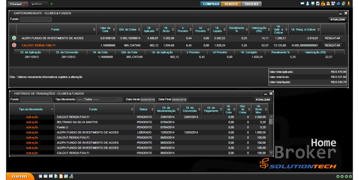Click the presentation screen icon in top toolbar
This screenshot has height=180, width=359.
pyautogui.click(x=302, y=4)
